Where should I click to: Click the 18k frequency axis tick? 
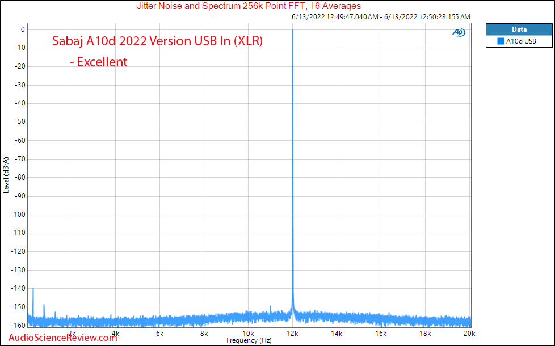coord(425,334)
